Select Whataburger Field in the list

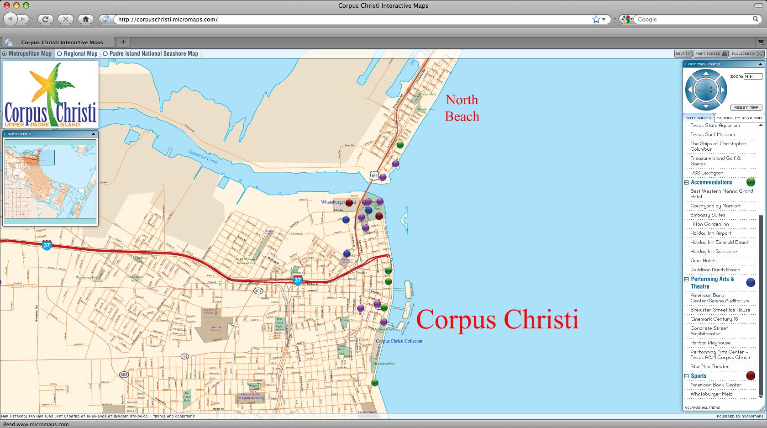711,394
